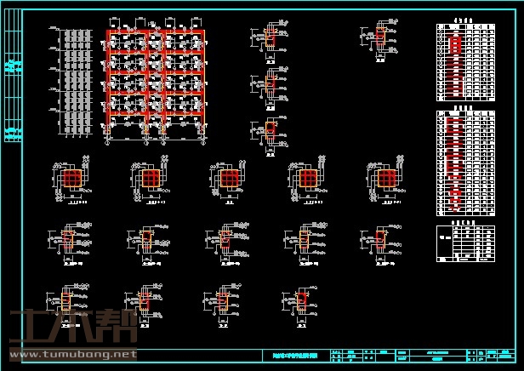524x371 pixels.
Task: Click the lowest of three stacked beam sections
Action: pyautogui.click(x=269, y=134)
